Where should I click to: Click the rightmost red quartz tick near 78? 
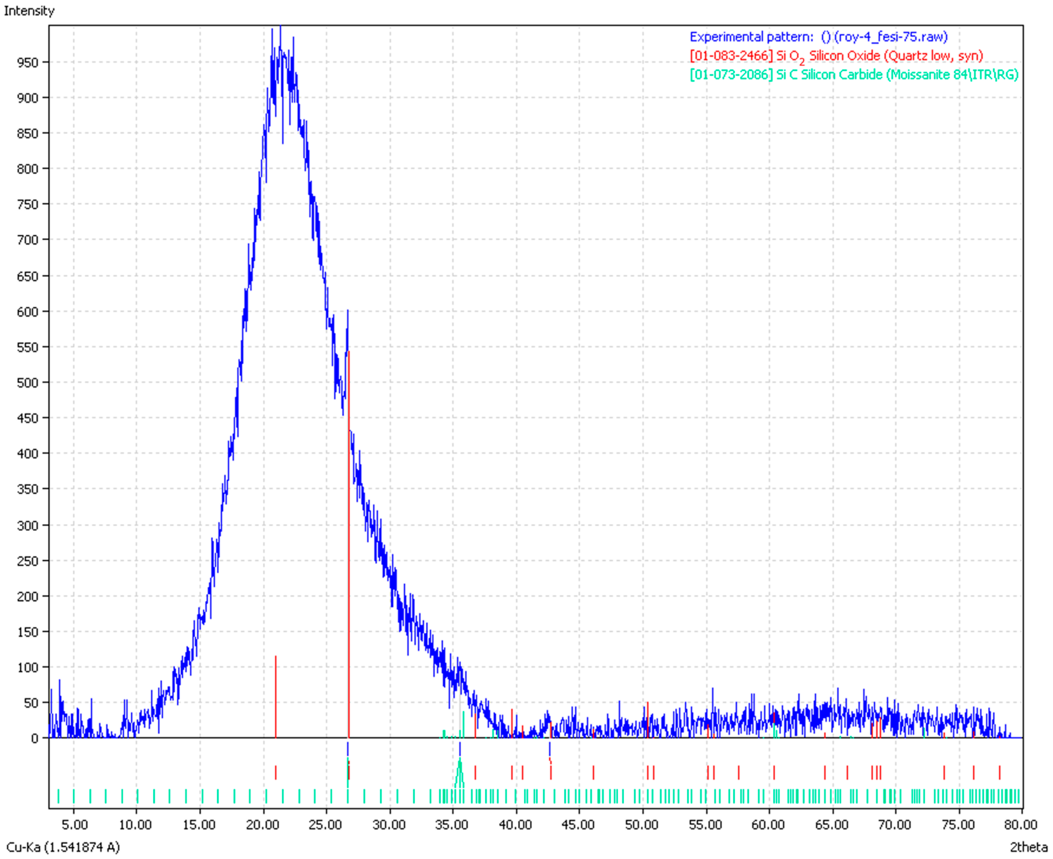coord(999,772)
